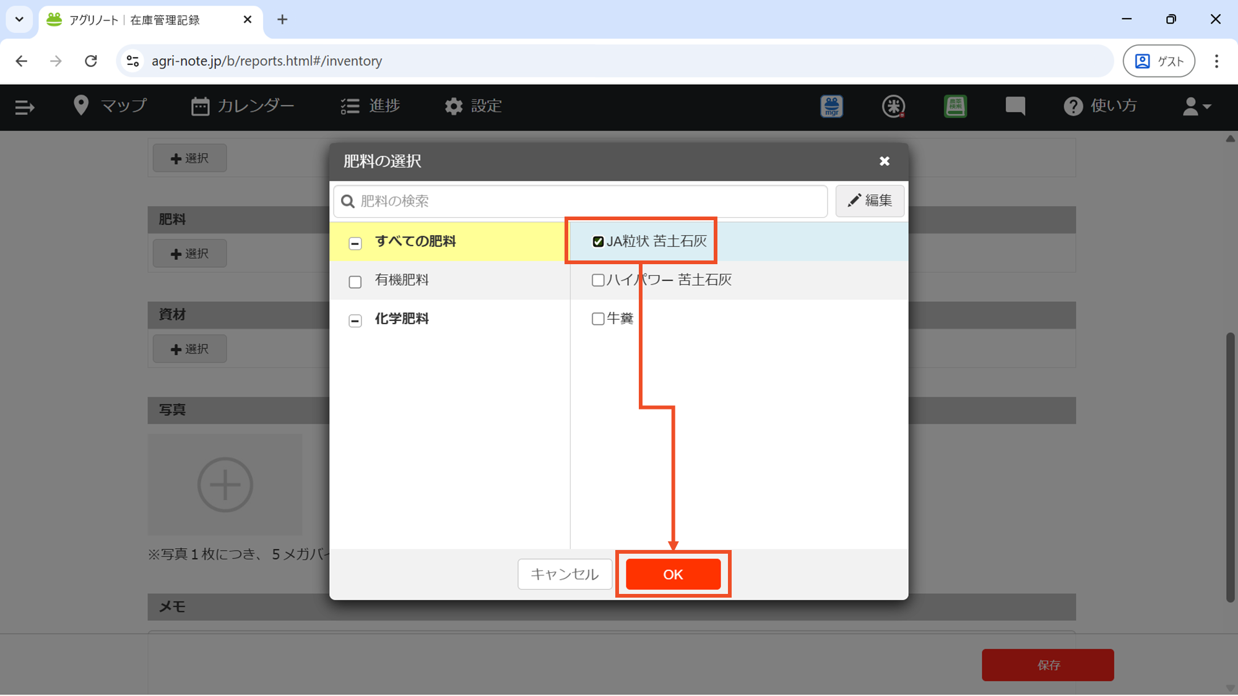
Task: Reload the page with the refresh icon
Action: click(91, 61)
